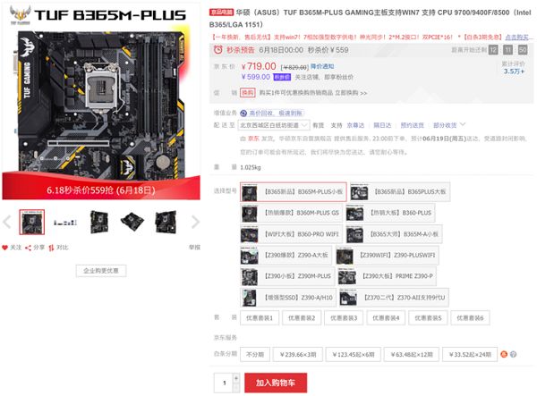Image resolution: width=537 pixels, height=396 pixels.
Task: Click the 降价通知 price alert link
Action: [322, 66]
